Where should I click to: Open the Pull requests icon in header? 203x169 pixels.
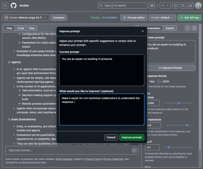pos(183,6)
